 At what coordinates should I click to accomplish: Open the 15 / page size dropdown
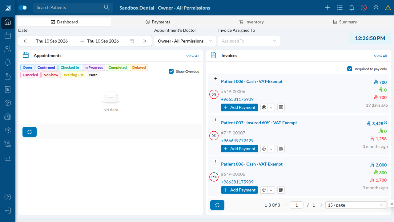point(356,205)
